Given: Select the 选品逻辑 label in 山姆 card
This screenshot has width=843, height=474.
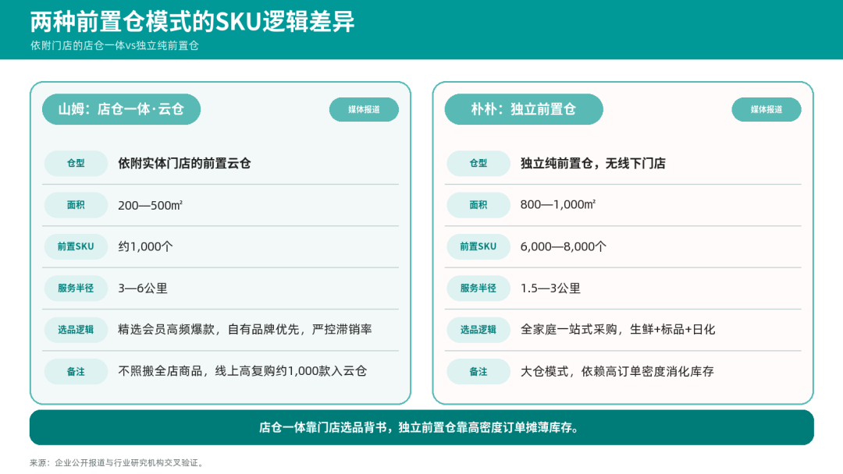Looking at the screenshot, I should click(x=76, y=330).
